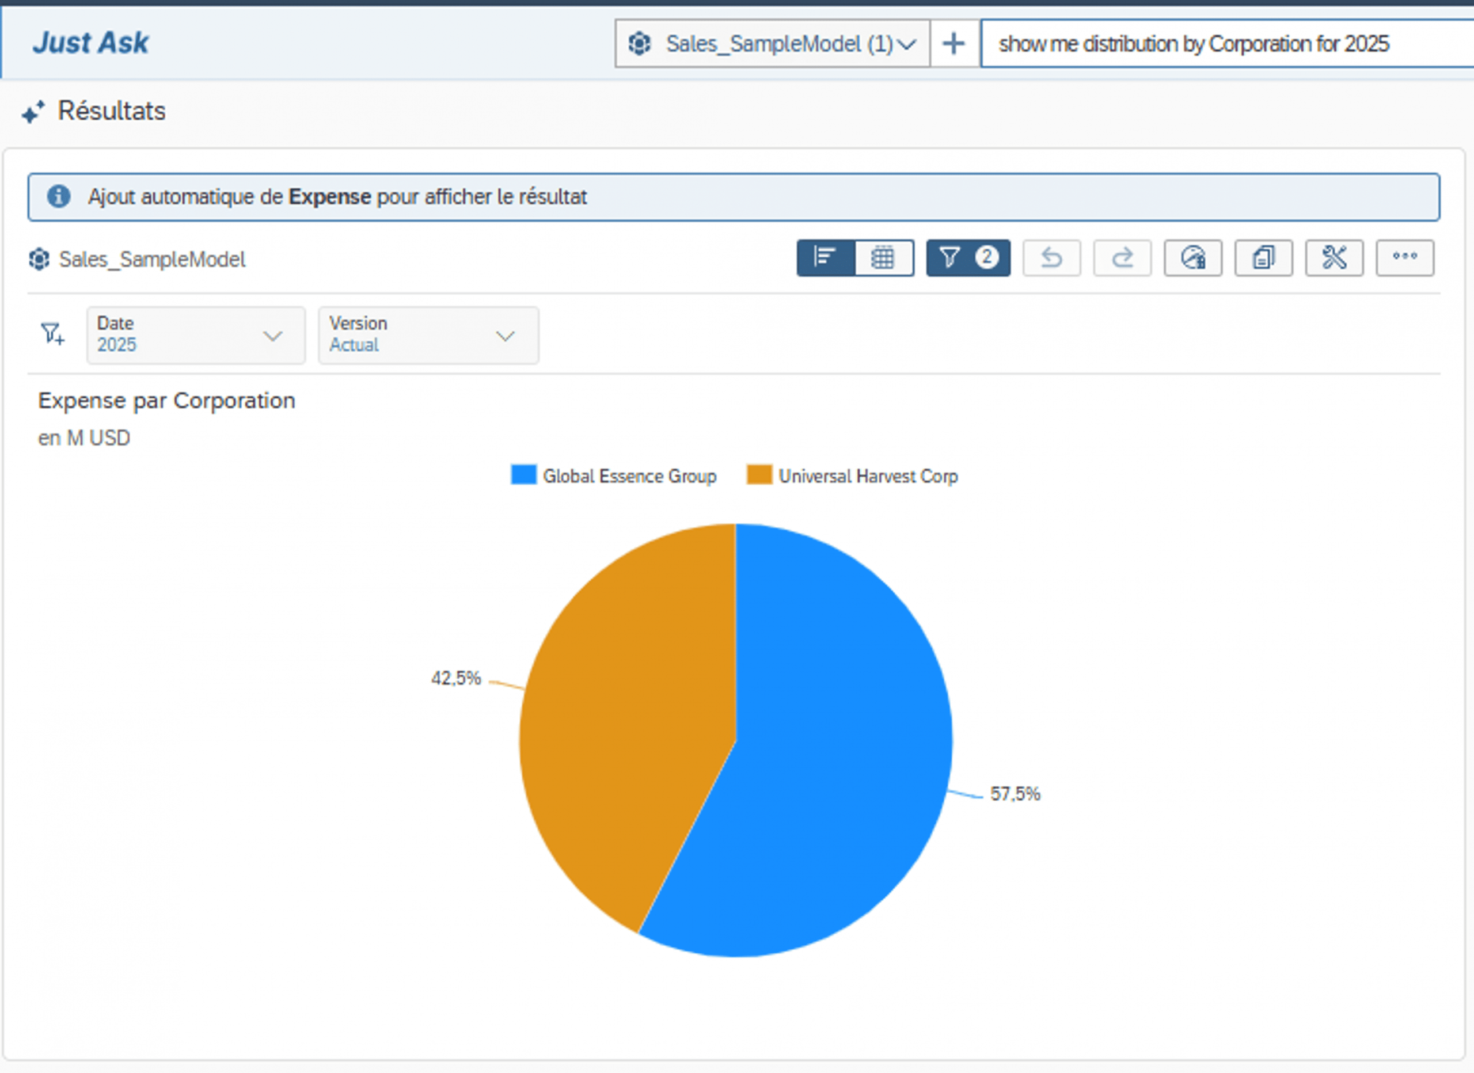The height and width of the screenshot is (1073, 1474).
Task: Switch to table view toggle
Action: pyautogui.click(x=883, y=258)
